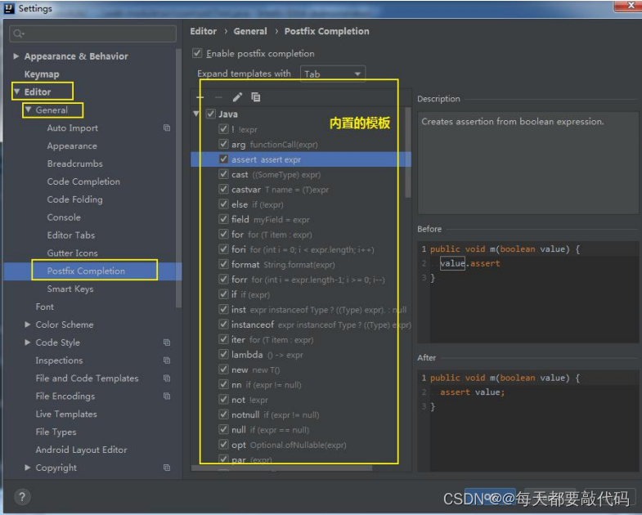
Task: Click 'value.assert' in the Before preview
Action: [470, 263]
